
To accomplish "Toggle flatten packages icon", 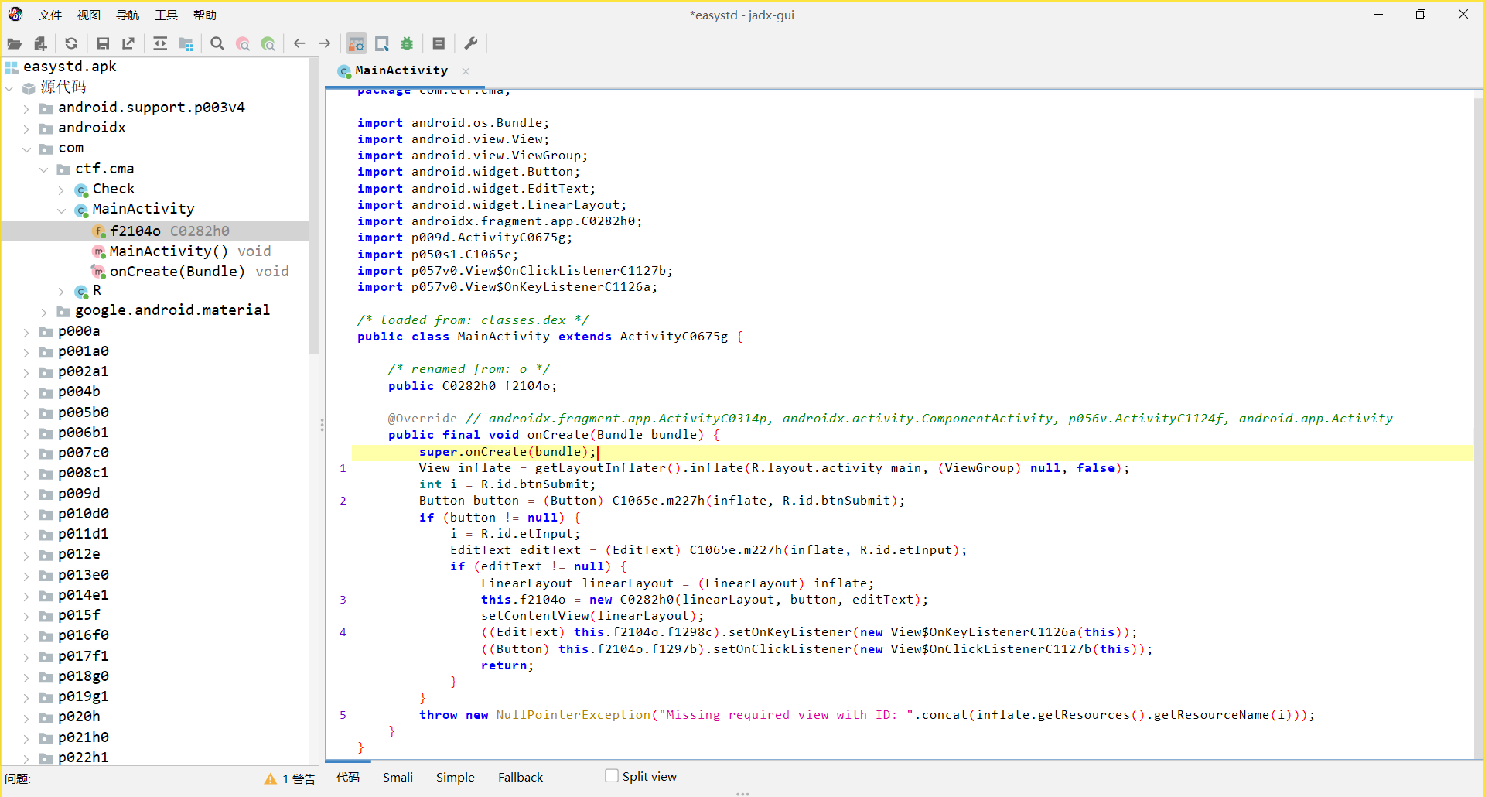I will [186, 44].
